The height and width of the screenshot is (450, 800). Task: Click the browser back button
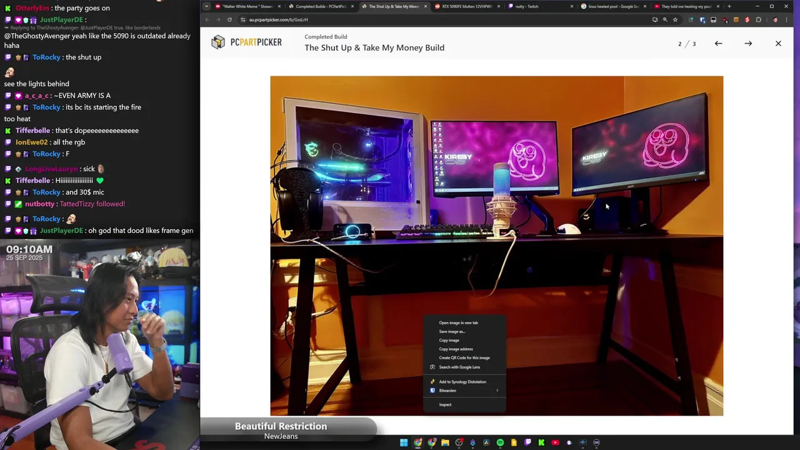coord(207,19)
